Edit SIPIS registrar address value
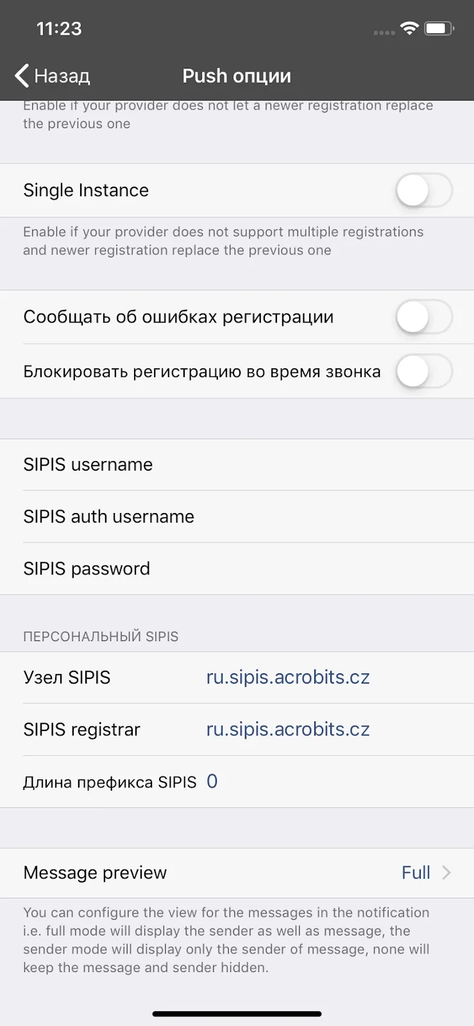474x1026 pixels. 288,730
